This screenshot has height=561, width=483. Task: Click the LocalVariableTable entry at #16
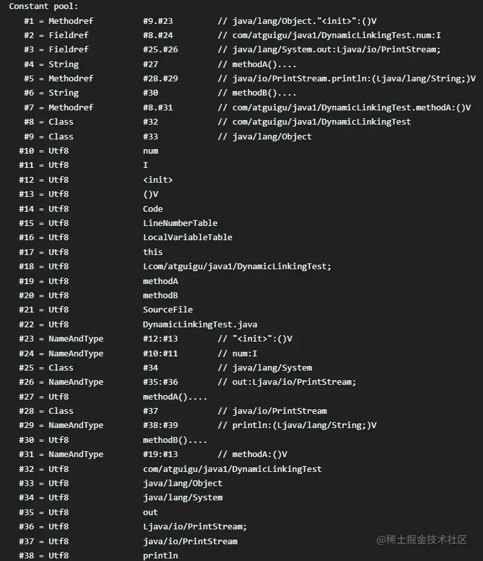[x=188, y=237]
